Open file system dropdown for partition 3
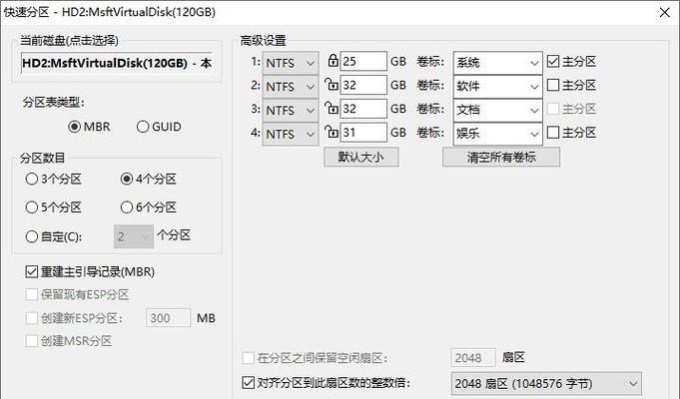680x399 pixels. tap(291, 111)
